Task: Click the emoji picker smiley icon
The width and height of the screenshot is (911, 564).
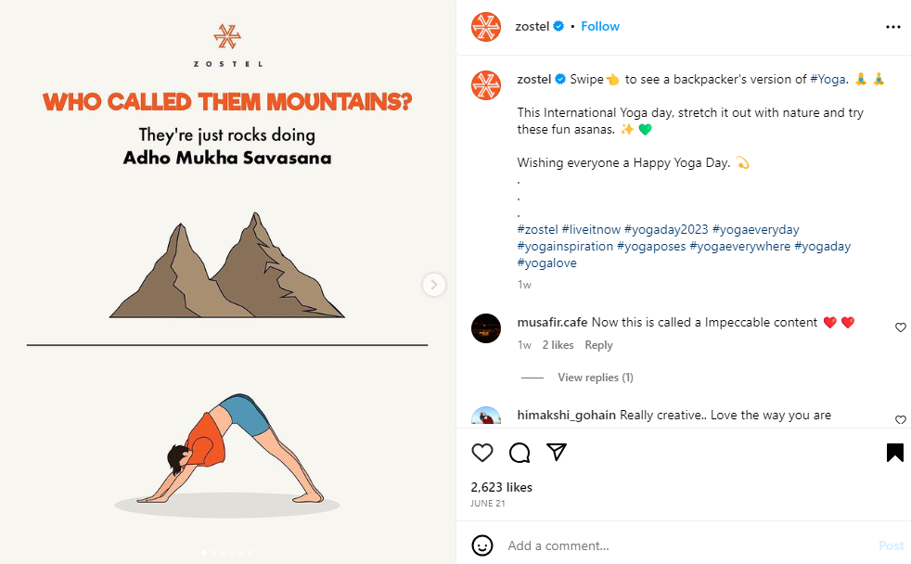Action: pos(481,545)
